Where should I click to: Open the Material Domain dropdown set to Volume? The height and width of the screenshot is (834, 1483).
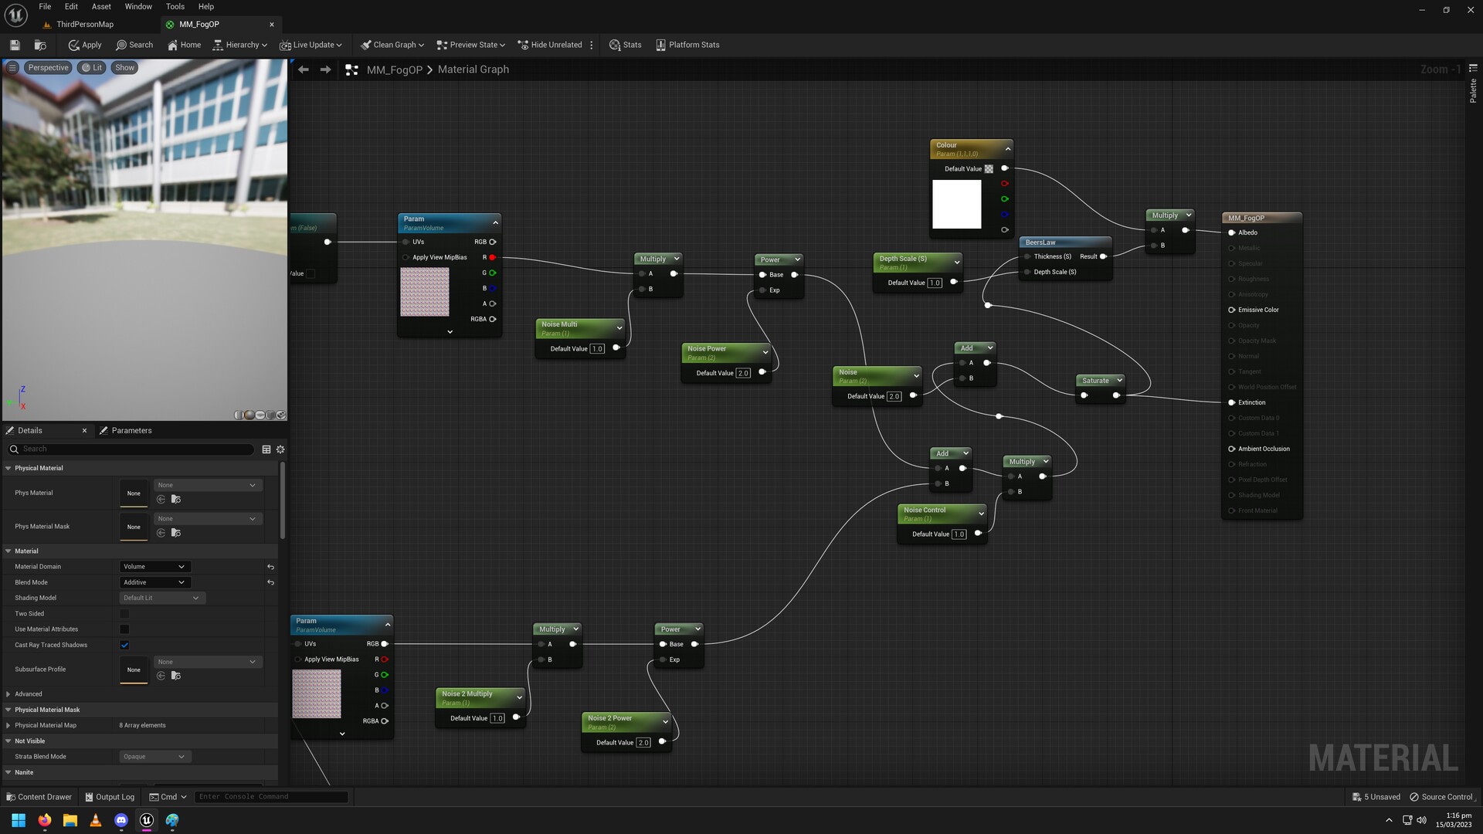coord(154,566)
